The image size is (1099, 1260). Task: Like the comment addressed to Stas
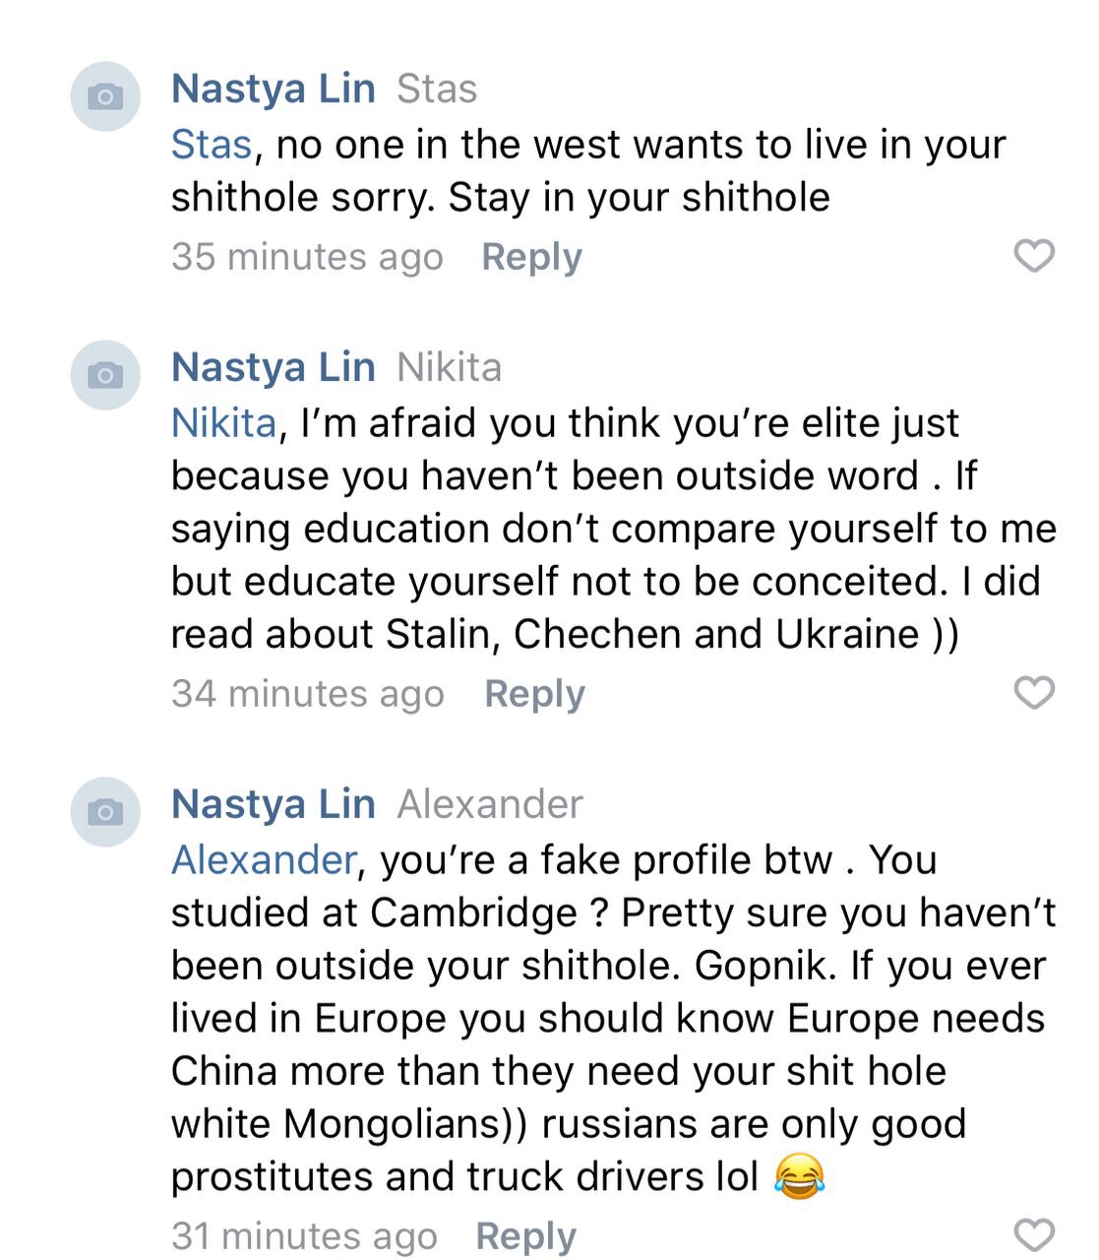1034,256
